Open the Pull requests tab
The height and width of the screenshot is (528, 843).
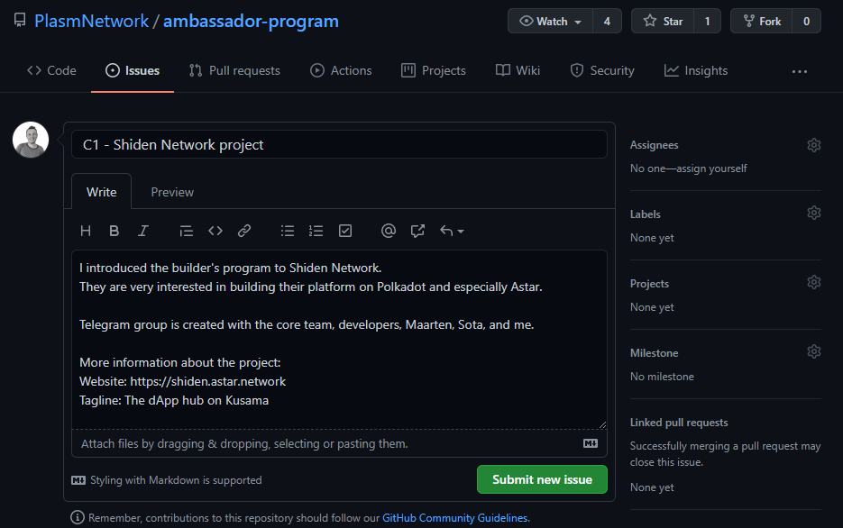[234, 70]
